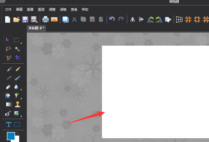
Task: Click the grayed paste-as-image icon
Action: pyautogui.click(x=92, y=19)
